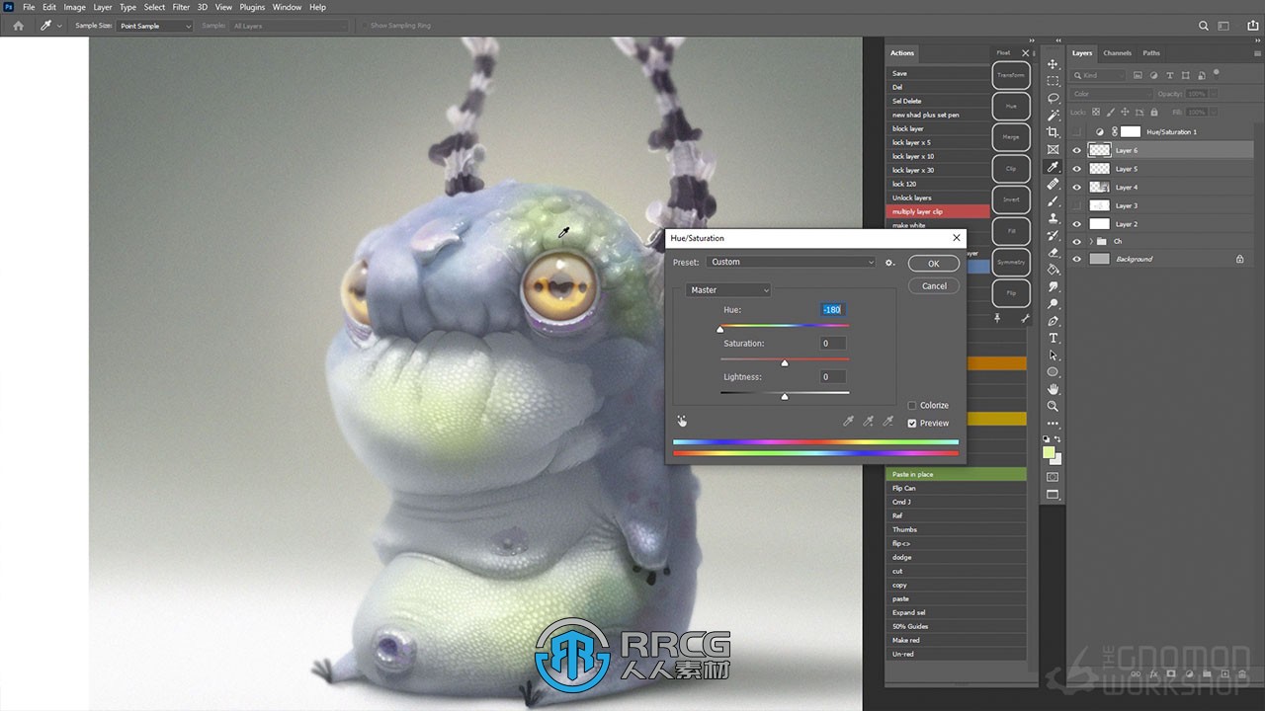Select the Eraser tool
The height and width of the screenshot is (711, 1265).
[1053, 253]
